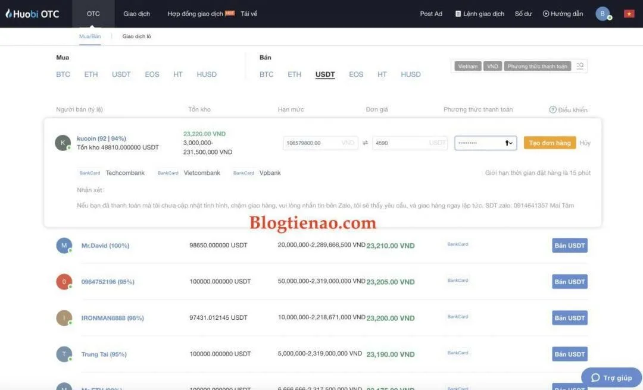The height and width of the screenshot is (390, 643).
Task: Select the VND currency filter
Action: point(493,65)
